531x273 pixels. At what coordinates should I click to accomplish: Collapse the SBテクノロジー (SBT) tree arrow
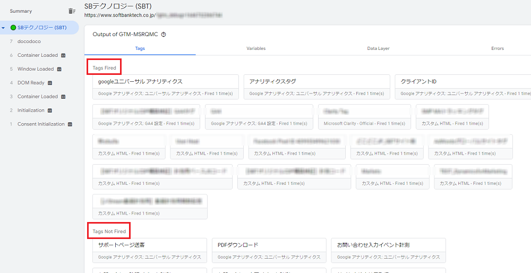(3, 28)
